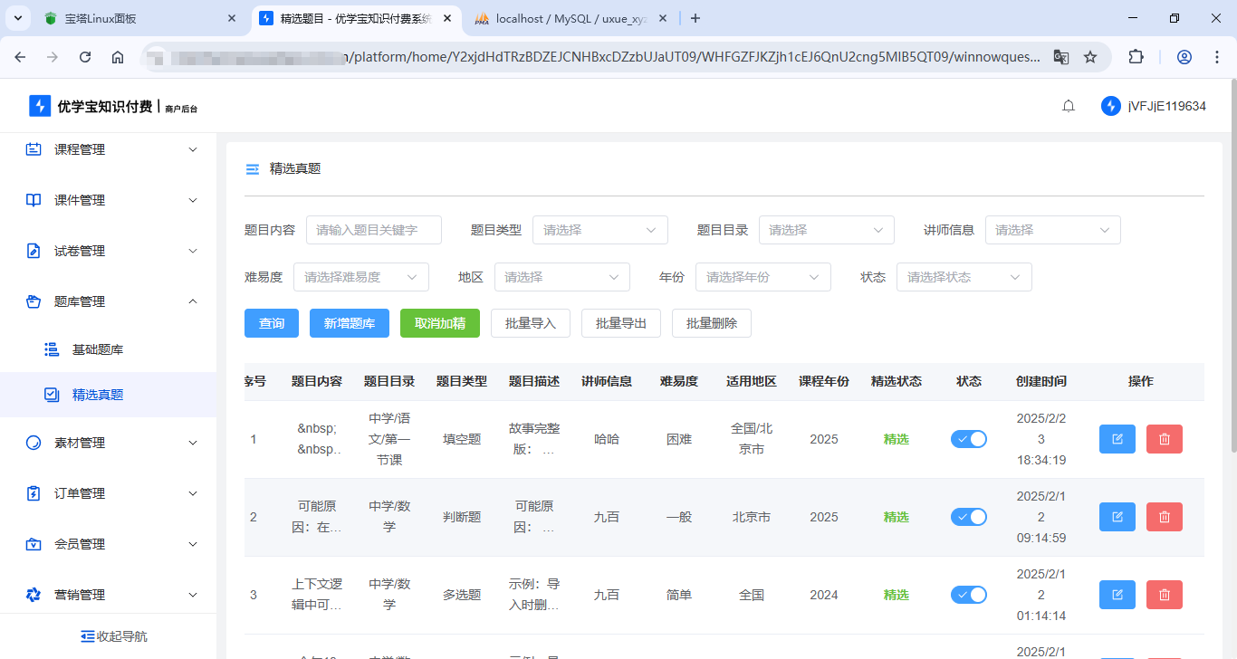1237x659 pixels.
Task: Toggle the status switch for row 1
Action: (x=968, y=439)
